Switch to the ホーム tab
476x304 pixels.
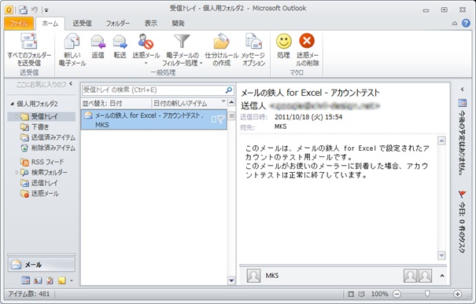(x=50, y=24)
